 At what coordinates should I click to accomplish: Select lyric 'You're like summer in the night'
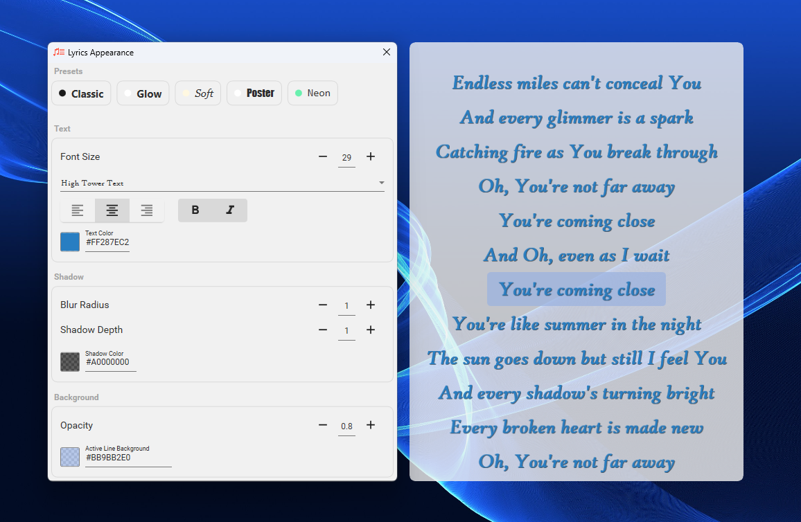point(576,324)
